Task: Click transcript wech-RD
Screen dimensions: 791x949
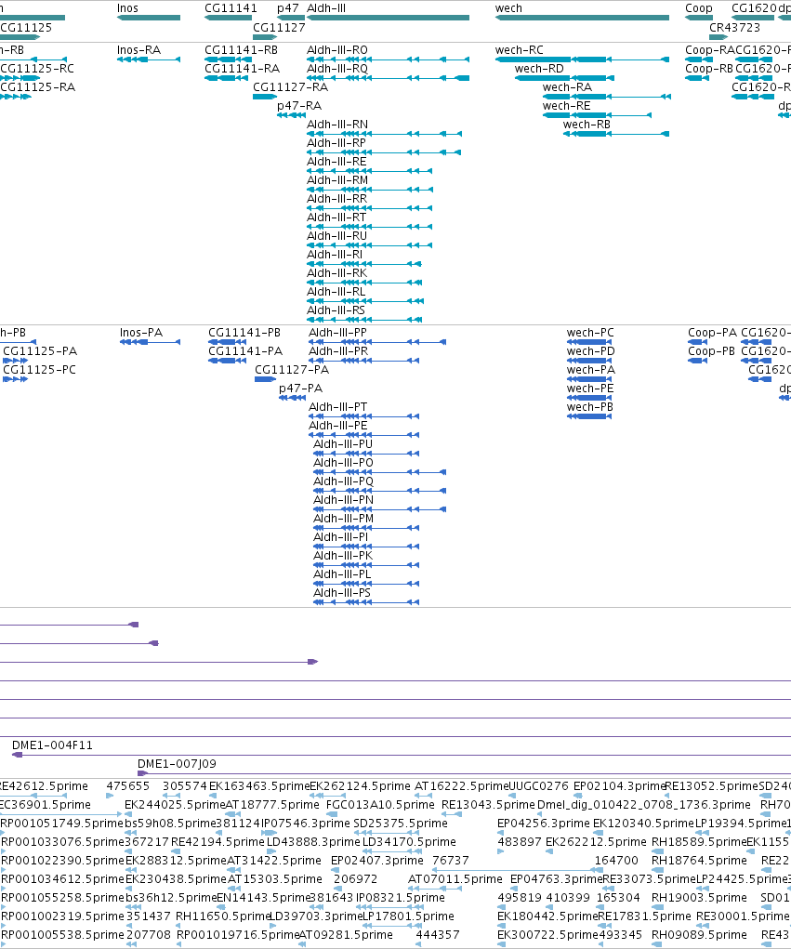Action: tap(539, 69)
